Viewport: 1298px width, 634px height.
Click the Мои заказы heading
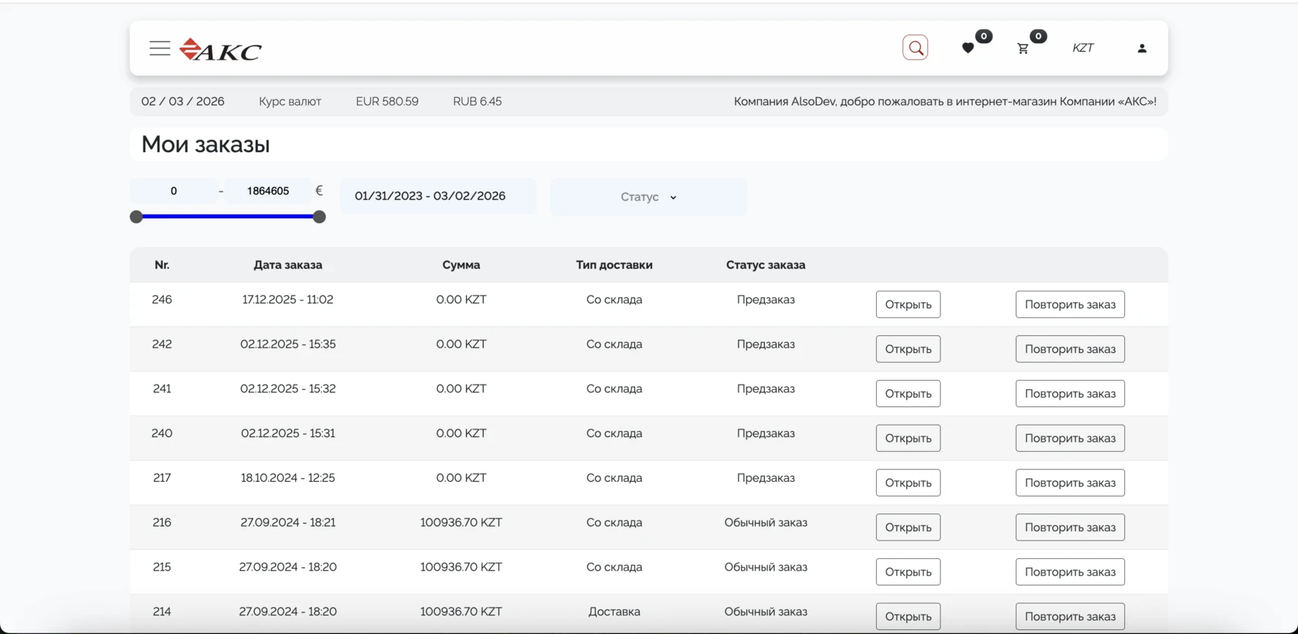206,144
